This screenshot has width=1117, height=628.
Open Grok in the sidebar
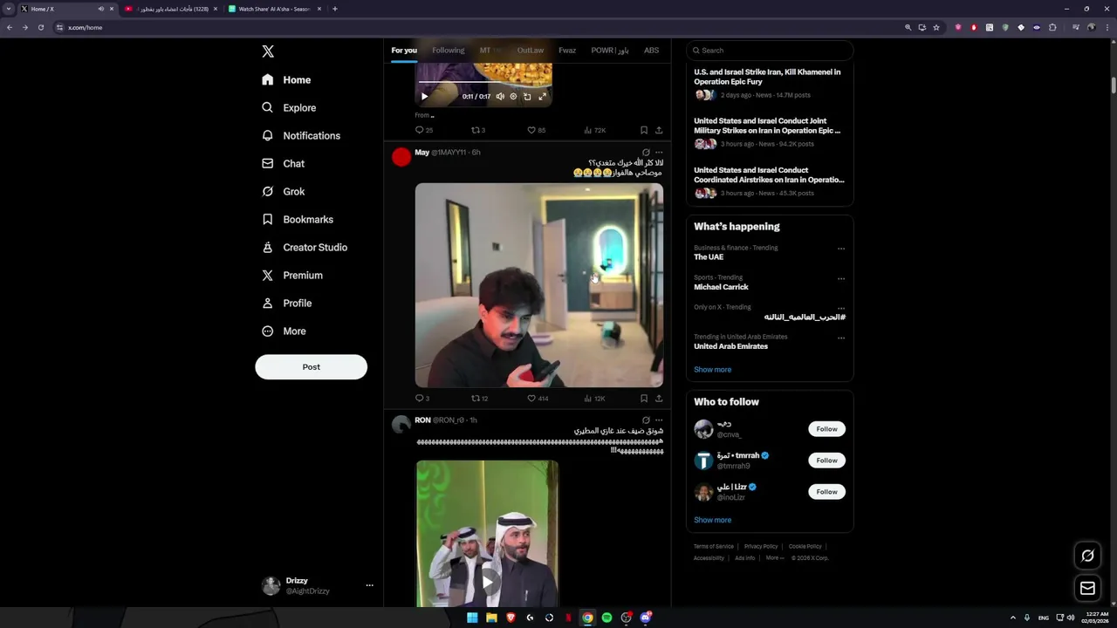[x=283, y=191]
